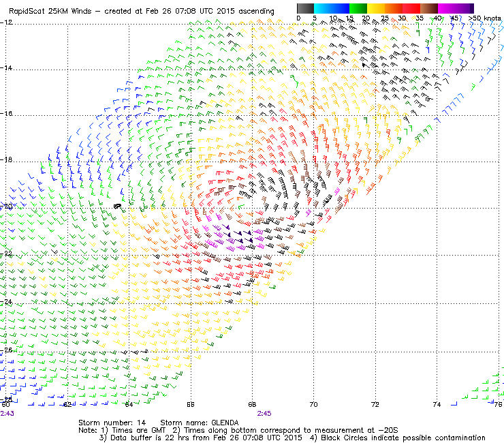Click the '74' longitude axis label
This screenshot has width=504, height=443.
click(437, 404)
